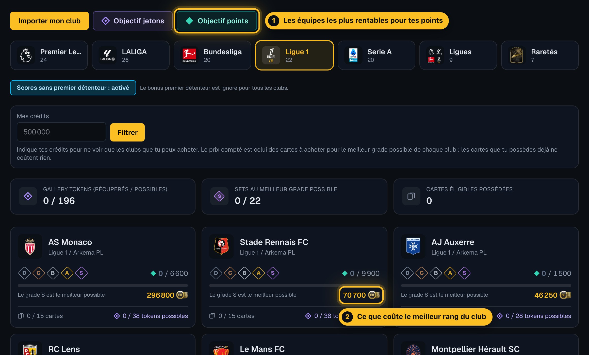Open the LALIGA category

131,55
